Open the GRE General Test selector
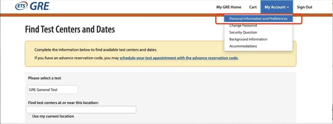333x124 pixels. coord(53,90)
